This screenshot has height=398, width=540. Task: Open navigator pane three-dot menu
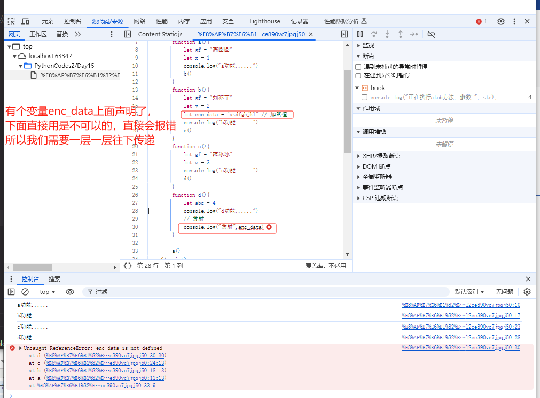(x=111, y=34)
